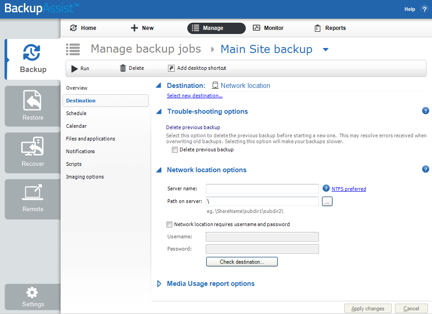Screen dimensions: 432x314
Task: Open the Scripts settings page
Action: tap(74, 164)
